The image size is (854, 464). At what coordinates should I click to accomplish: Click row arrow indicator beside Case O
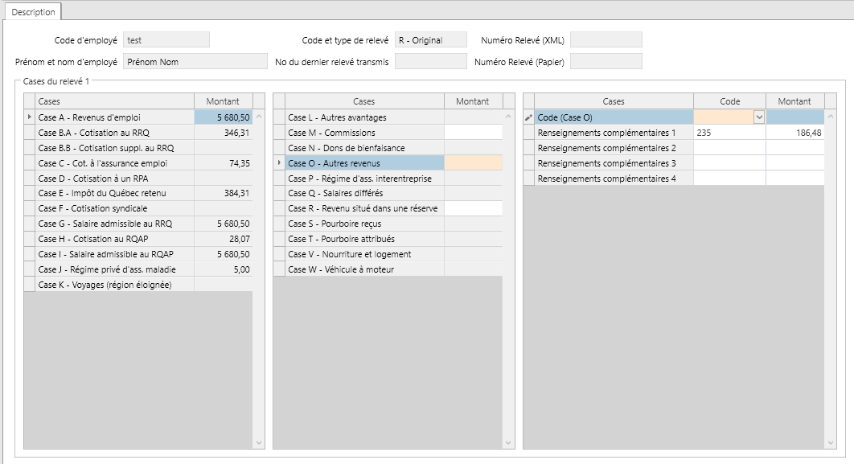[279, 162]
